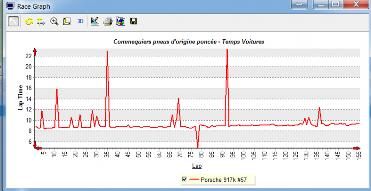Image resolution: width=371 pixels, height=191 pixels.
Task: Click the 3D depth adjustment tool
Action: pos(66,21)
